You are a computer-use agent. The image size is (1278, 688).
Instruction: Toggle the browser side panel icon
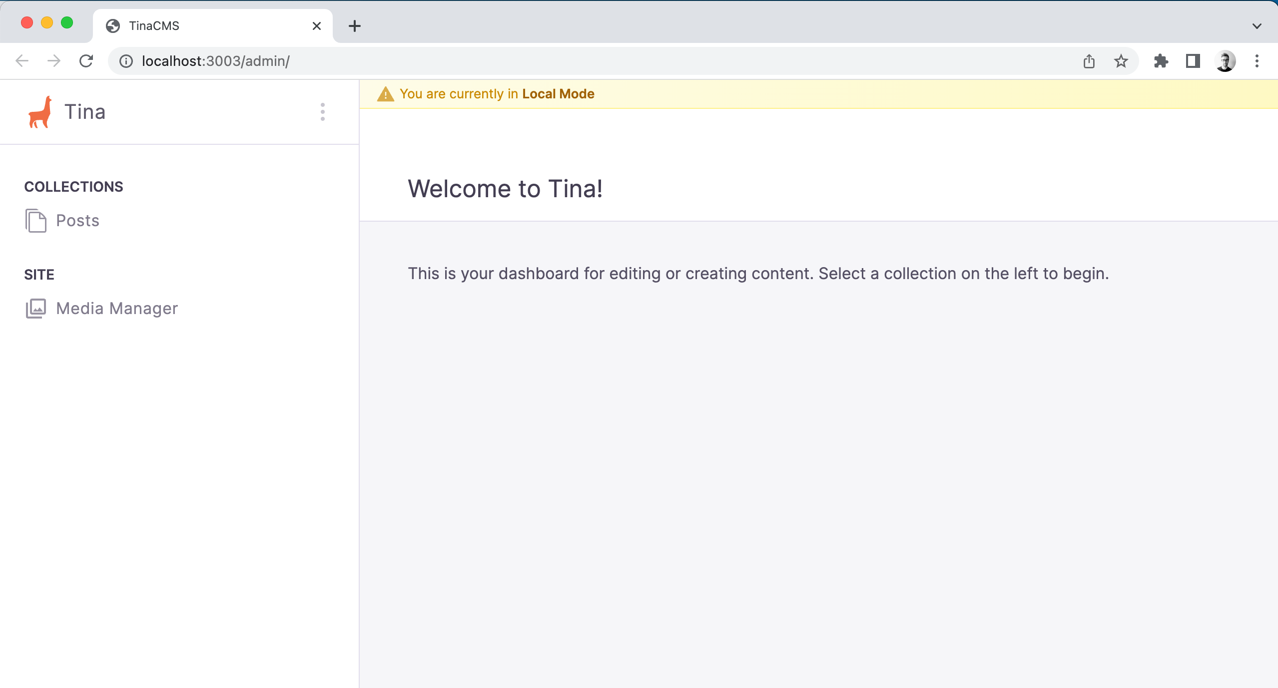(1193, 61)
